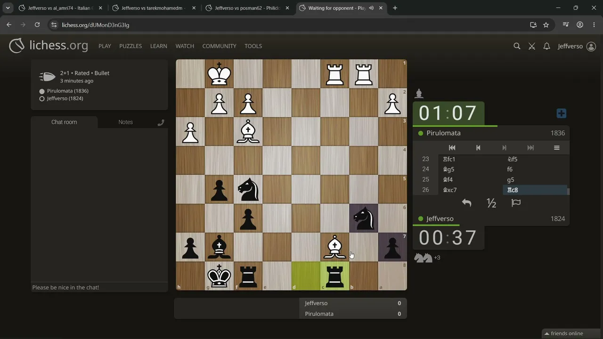This screenshot has height=339, width=603.
Task: Click the lichess.org logo
Action: pyautogui.click(x=49, y=46)
